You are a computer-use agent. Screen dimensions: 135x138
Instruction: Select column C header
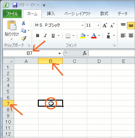[x=75, y=61]
